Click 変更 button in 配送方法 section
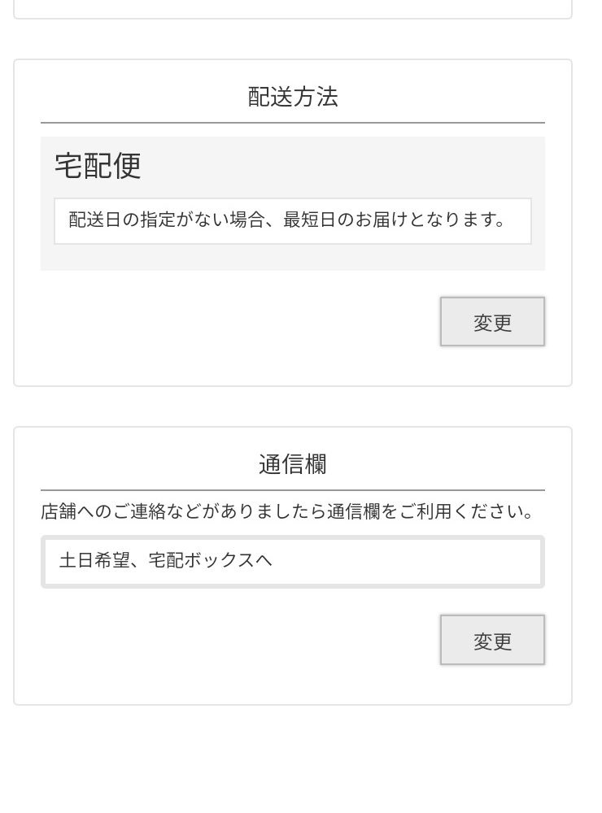This screenshot has height=813, width=602. 492,322
